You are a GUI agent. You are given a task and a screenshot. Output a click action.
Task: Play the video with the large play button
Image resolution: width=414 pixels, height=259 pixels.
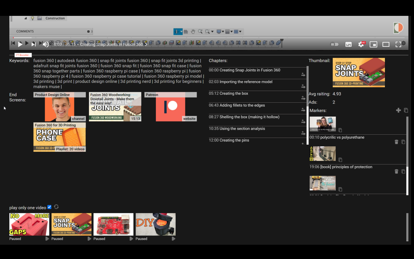coord(20,44)
